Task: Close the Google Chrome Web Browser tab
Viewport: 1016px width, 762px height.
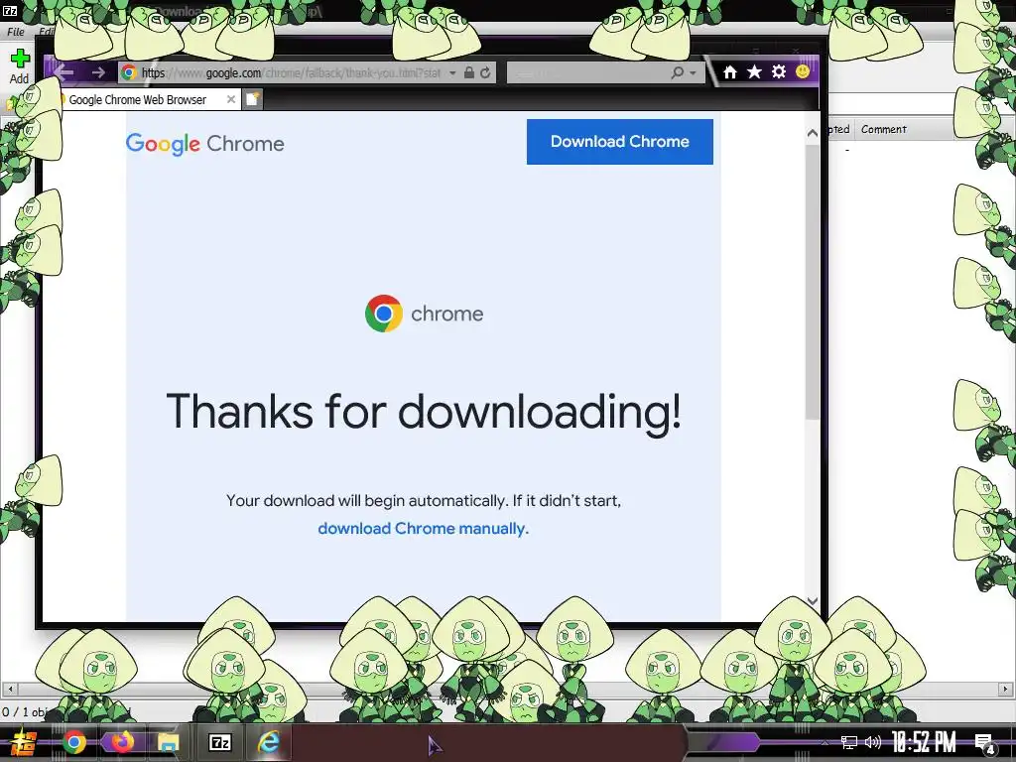Action: click(230, 99)
